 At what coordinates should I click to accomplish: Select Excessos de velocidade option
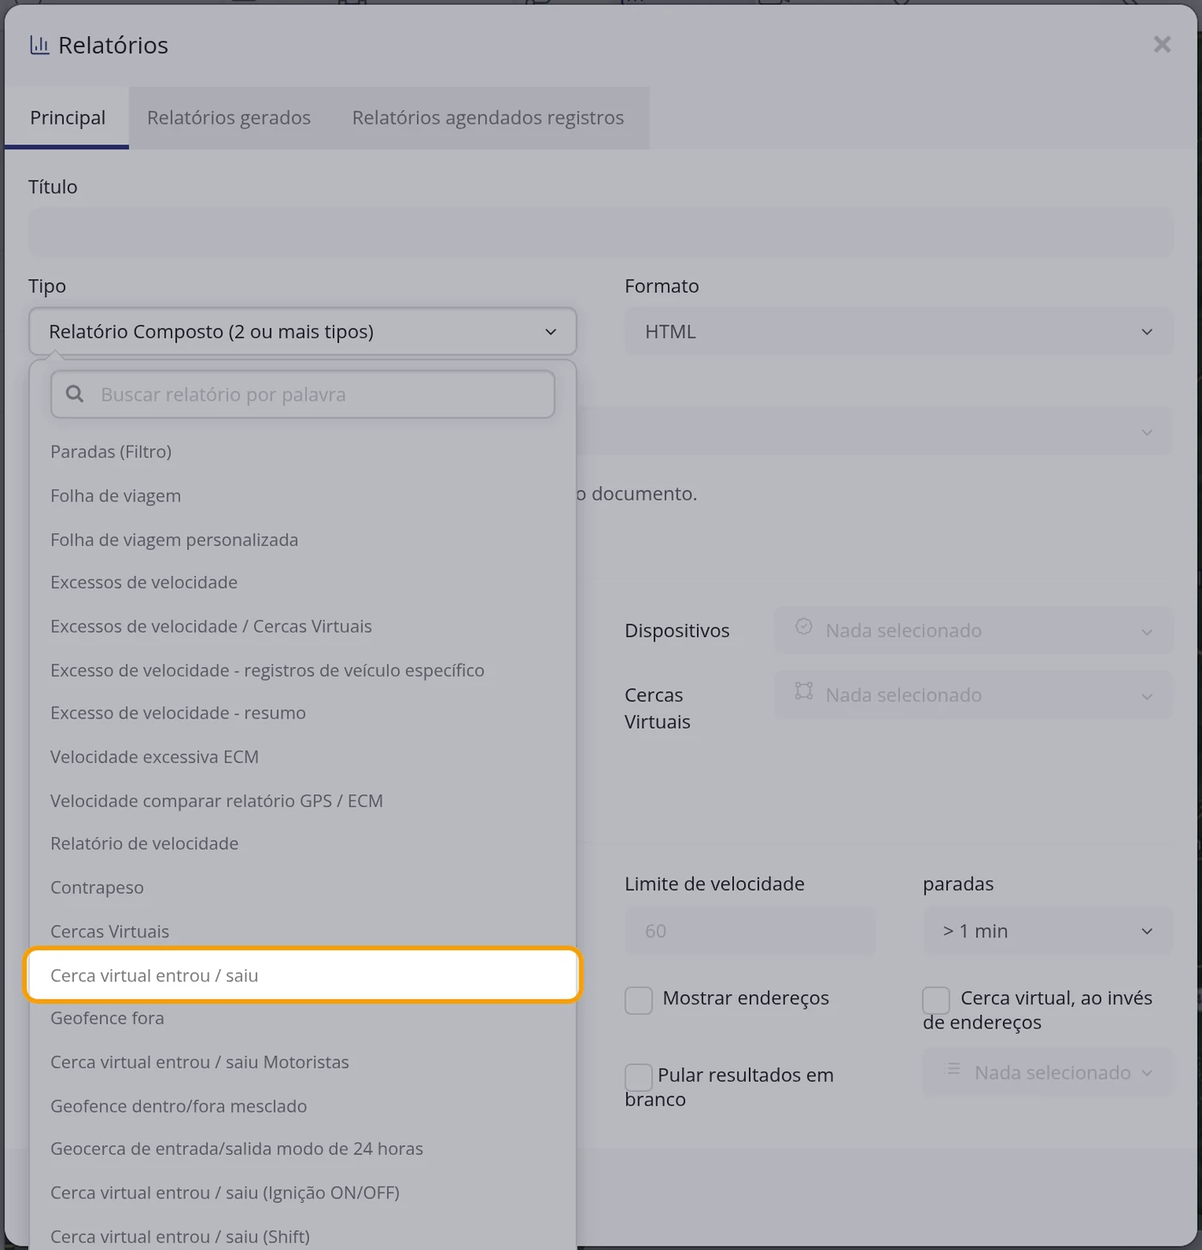click(x=303, y=582)
